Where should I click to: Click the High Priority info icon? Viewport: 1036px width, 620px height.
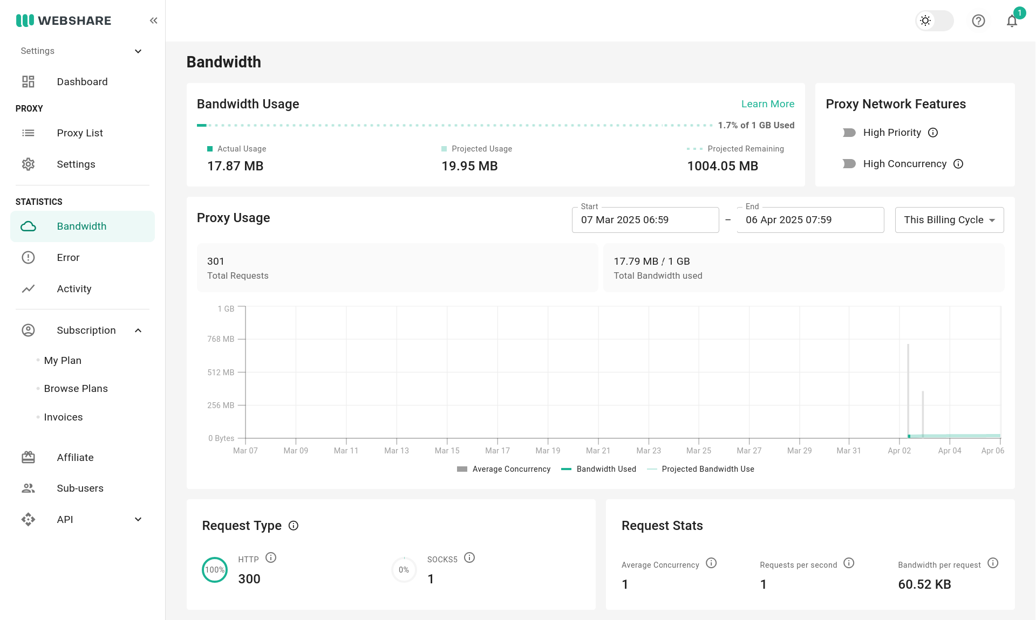[933, 133]
